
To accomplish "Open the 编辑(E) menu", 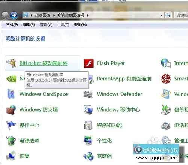I will tap(29, 25).
